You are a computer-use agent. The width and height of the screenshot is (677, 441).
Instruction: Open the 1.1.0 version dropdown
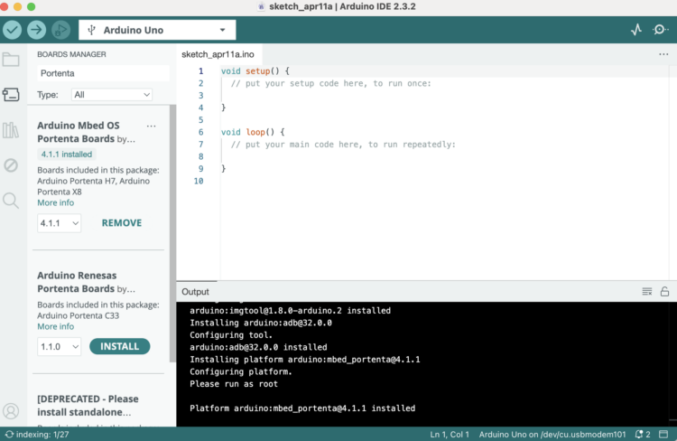coord(60,347)
